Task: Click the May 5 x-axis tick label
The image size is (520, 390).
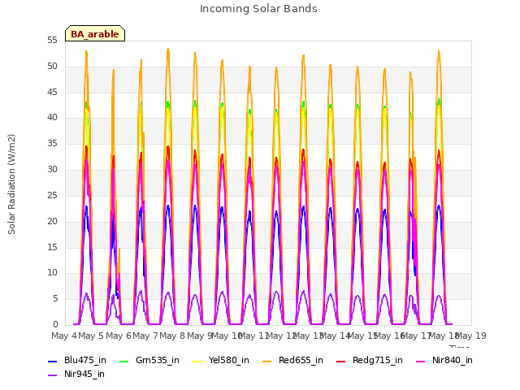Action: click(91, 336)
